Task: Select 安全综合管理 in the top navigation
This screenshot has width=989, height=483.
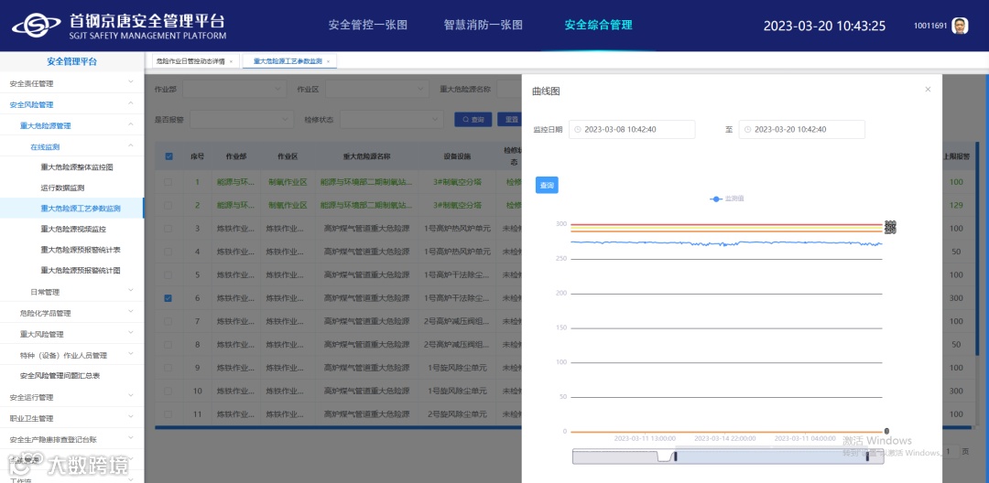Action: point(599,26)
